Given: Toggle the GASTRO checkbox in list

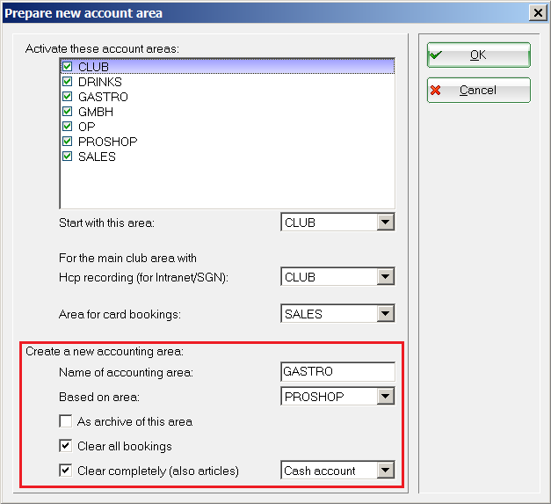Looking at the screenshot, I should pos(68,97).
